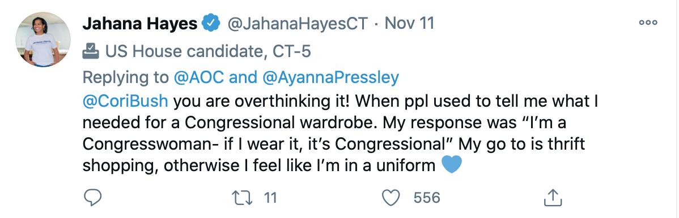Screen dimensions: 679x218
Task: View the retweet count of 11
Action: [x=270, y=198]
